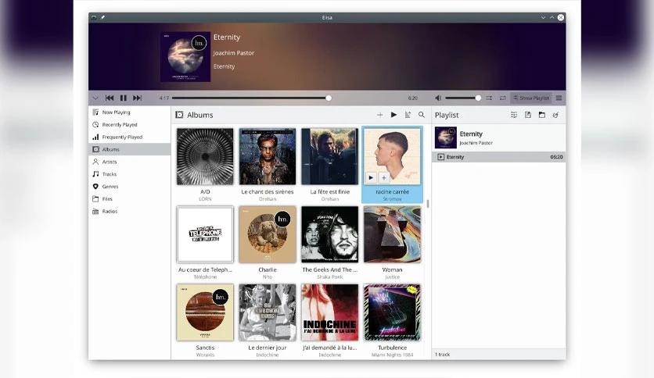Screen dimensions: 654x378
Task: Open search in Albums view
Action: point(422,115)
